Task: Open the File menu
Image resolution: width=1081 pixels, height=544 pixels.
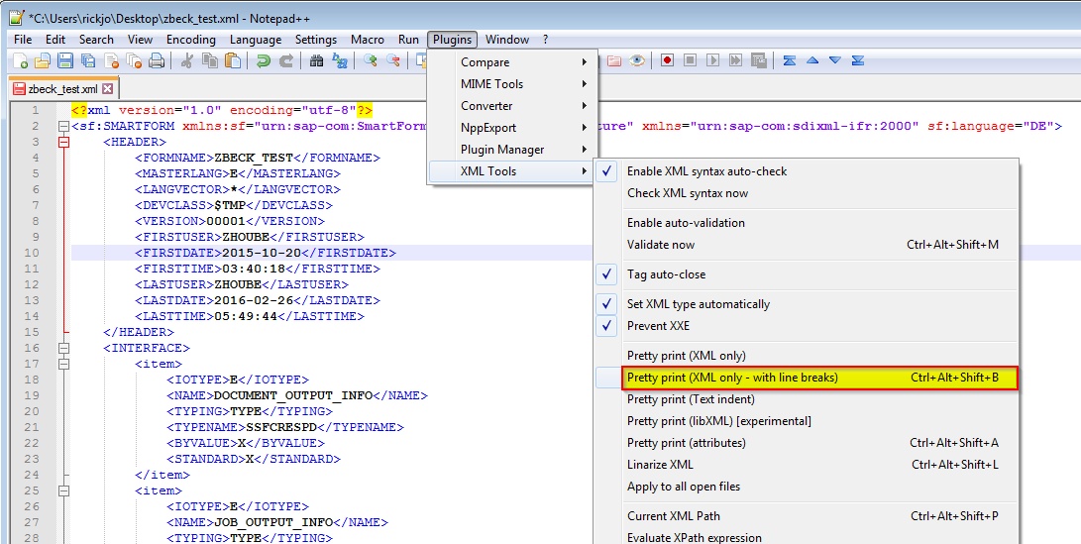Action: pyautogui.click(x=23, y=40)
